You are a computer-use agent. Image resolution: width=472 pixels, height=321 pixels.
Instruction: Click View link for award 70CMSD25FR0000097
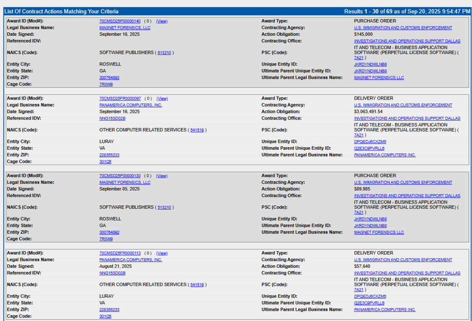click(x=162, y=98)
